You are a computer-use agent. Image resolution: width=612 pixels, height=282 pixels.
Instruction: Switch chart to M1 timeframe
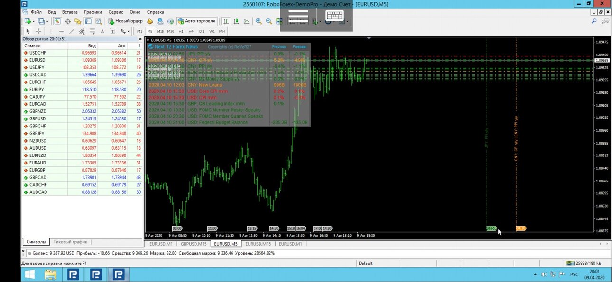(x=139, y=31)
